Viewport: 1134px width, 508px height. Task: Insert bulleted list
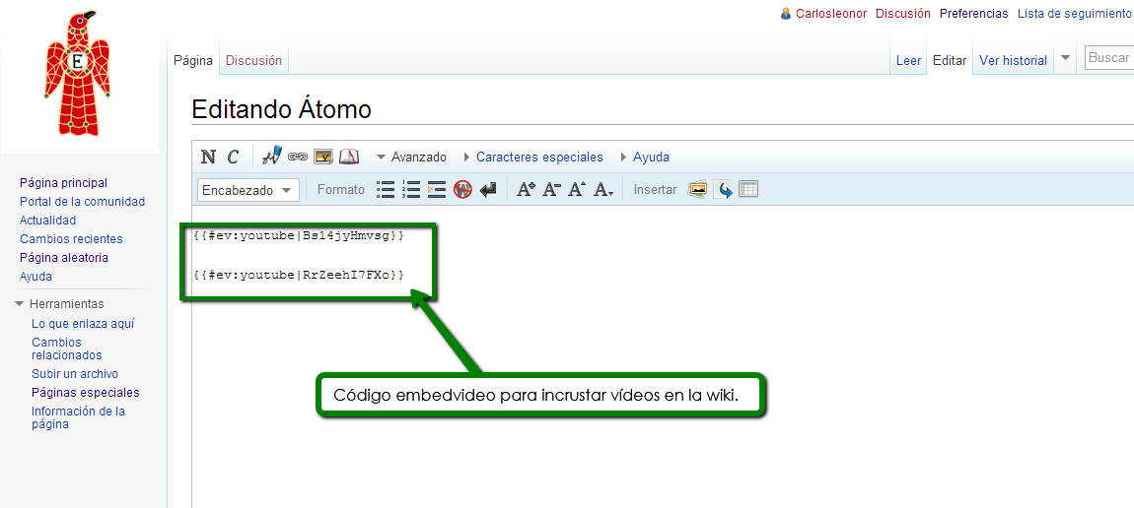tap(387, 190)
